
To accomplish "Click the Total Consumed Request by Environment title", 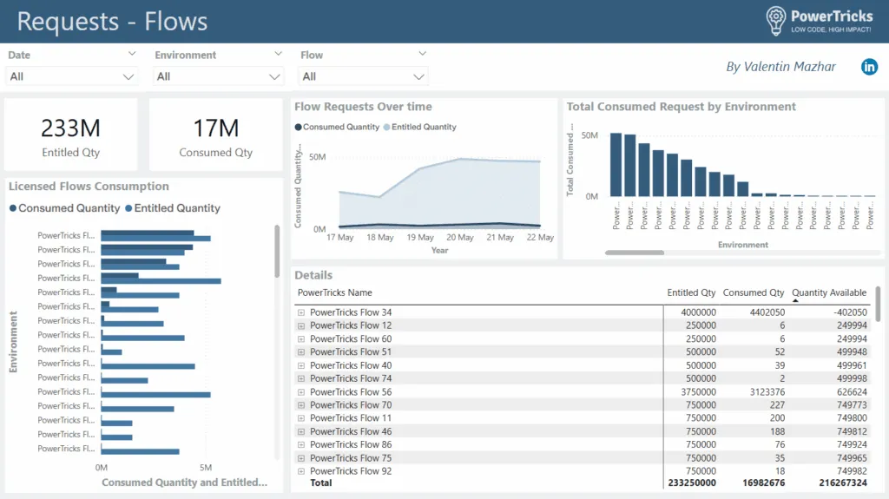I will pyautogui.click(x=681, y=107).
